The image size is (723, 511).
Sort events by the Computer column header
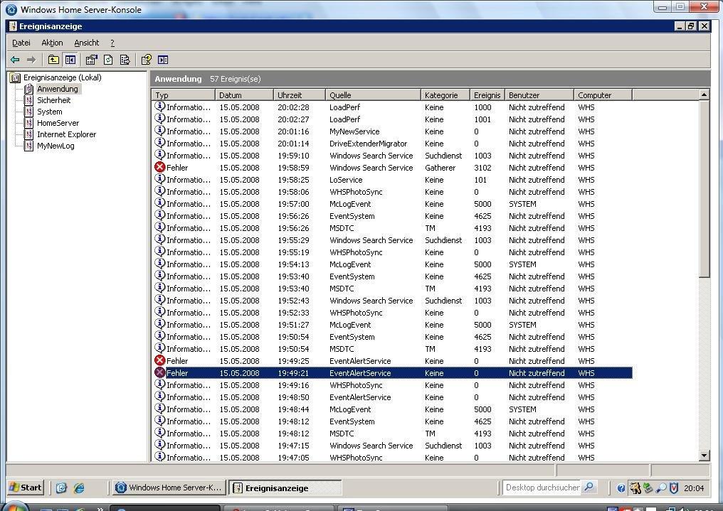pyautogui.click(x=603, y=95)
